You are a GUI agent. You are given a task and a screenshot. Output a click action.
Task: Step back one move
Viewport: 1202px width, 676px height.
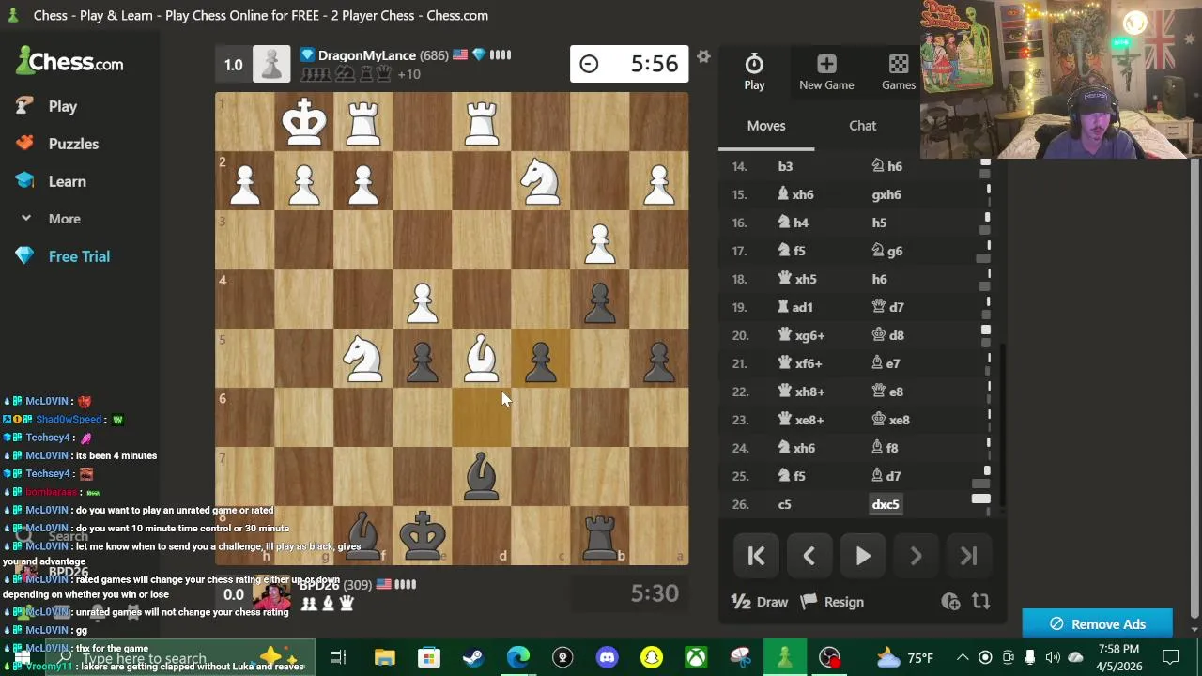809,556
